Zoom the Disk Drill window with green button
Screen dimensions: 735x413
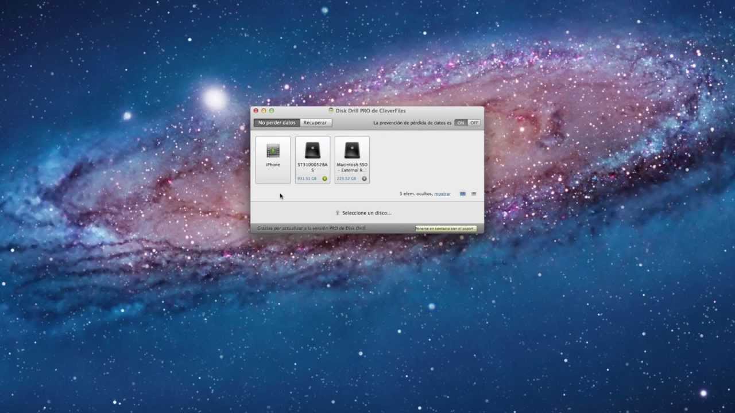pyautogui.click(x=272, y=111)
